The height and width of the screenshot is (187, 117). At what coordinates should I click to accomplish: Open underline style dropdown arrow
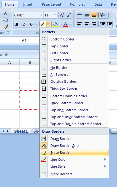pos(36,24)
